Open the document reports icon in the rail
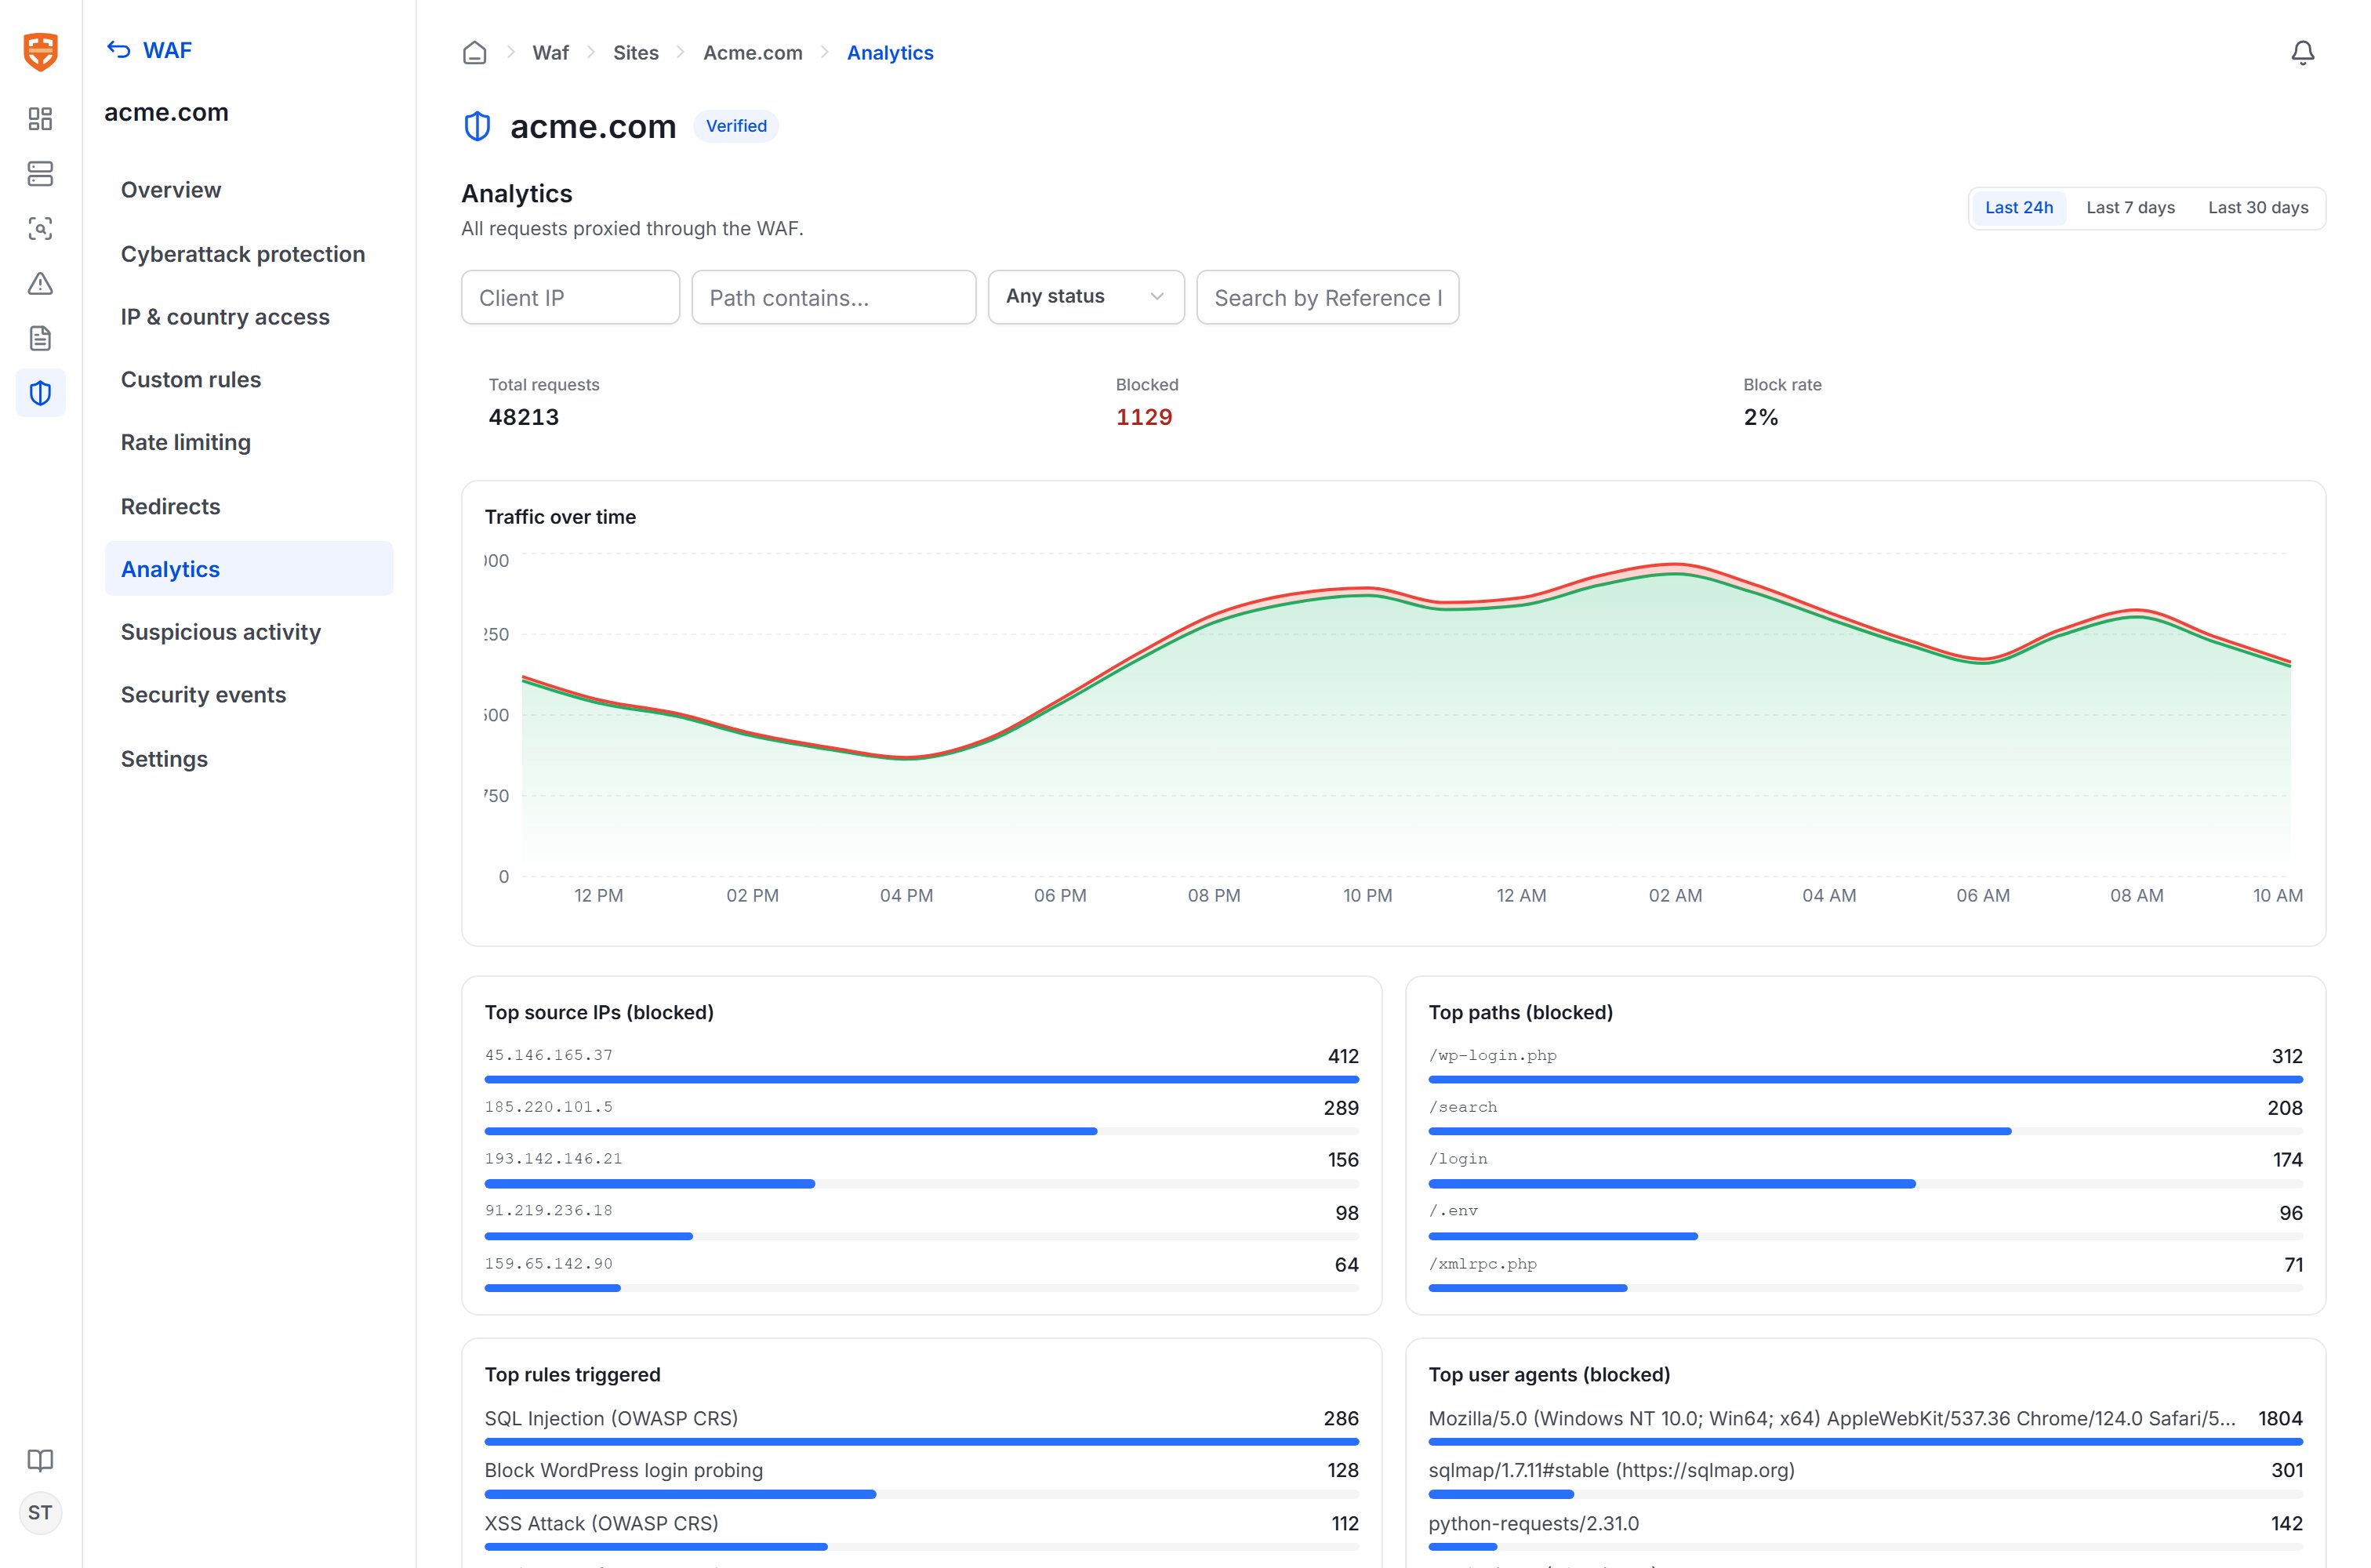Screen dimensions: 2371x1568 (x=40, y=338)
